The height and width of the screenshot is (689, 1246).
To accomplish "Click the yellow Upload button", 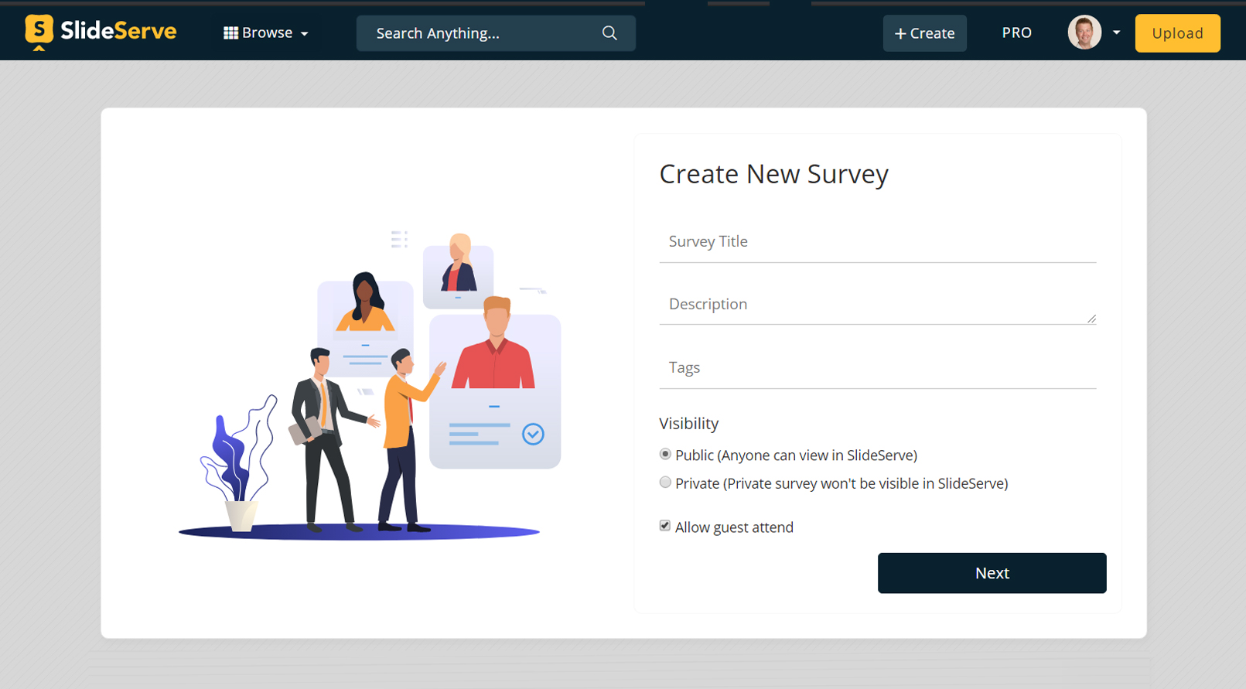I will [x=1177, y=33].
